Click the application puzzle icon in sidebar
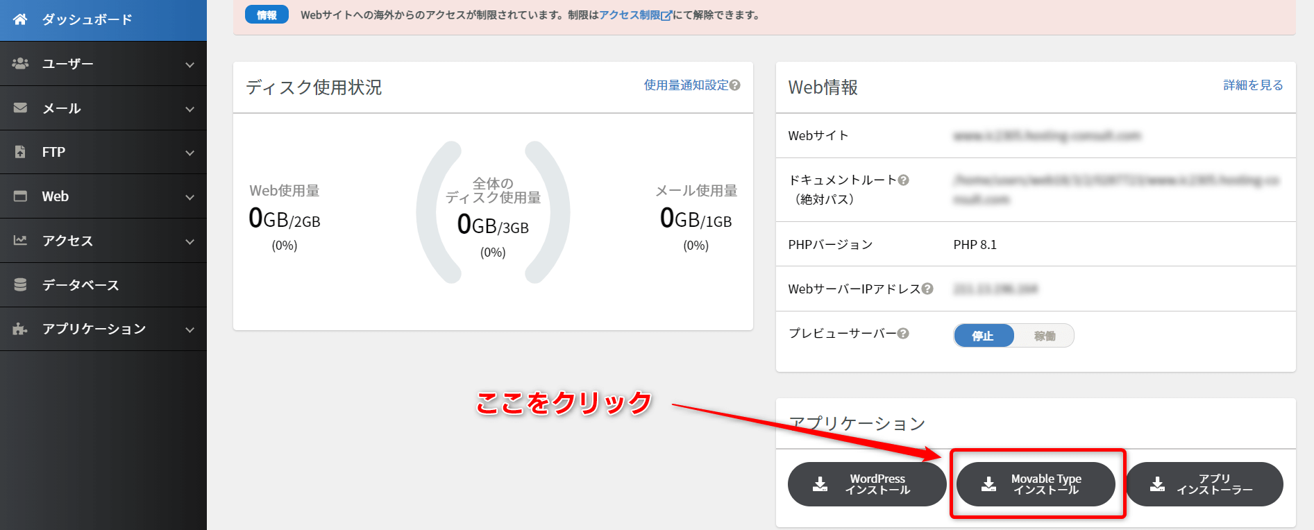1314x530 pixels. tap(20, 329)
